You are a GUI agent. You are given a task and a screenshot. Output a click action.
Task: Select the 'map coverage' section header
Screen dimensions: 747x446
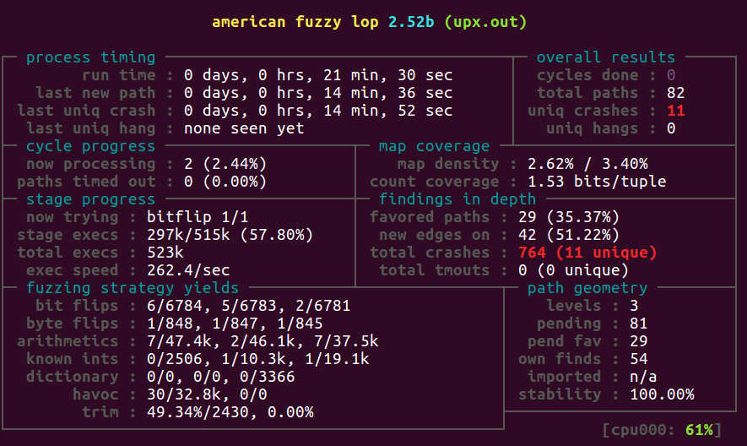pyautogui.click(x=434, y=146)
